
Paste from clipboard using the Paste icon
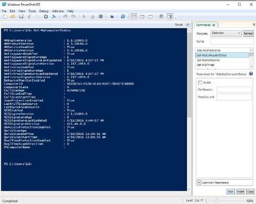[x=46, y=16]
